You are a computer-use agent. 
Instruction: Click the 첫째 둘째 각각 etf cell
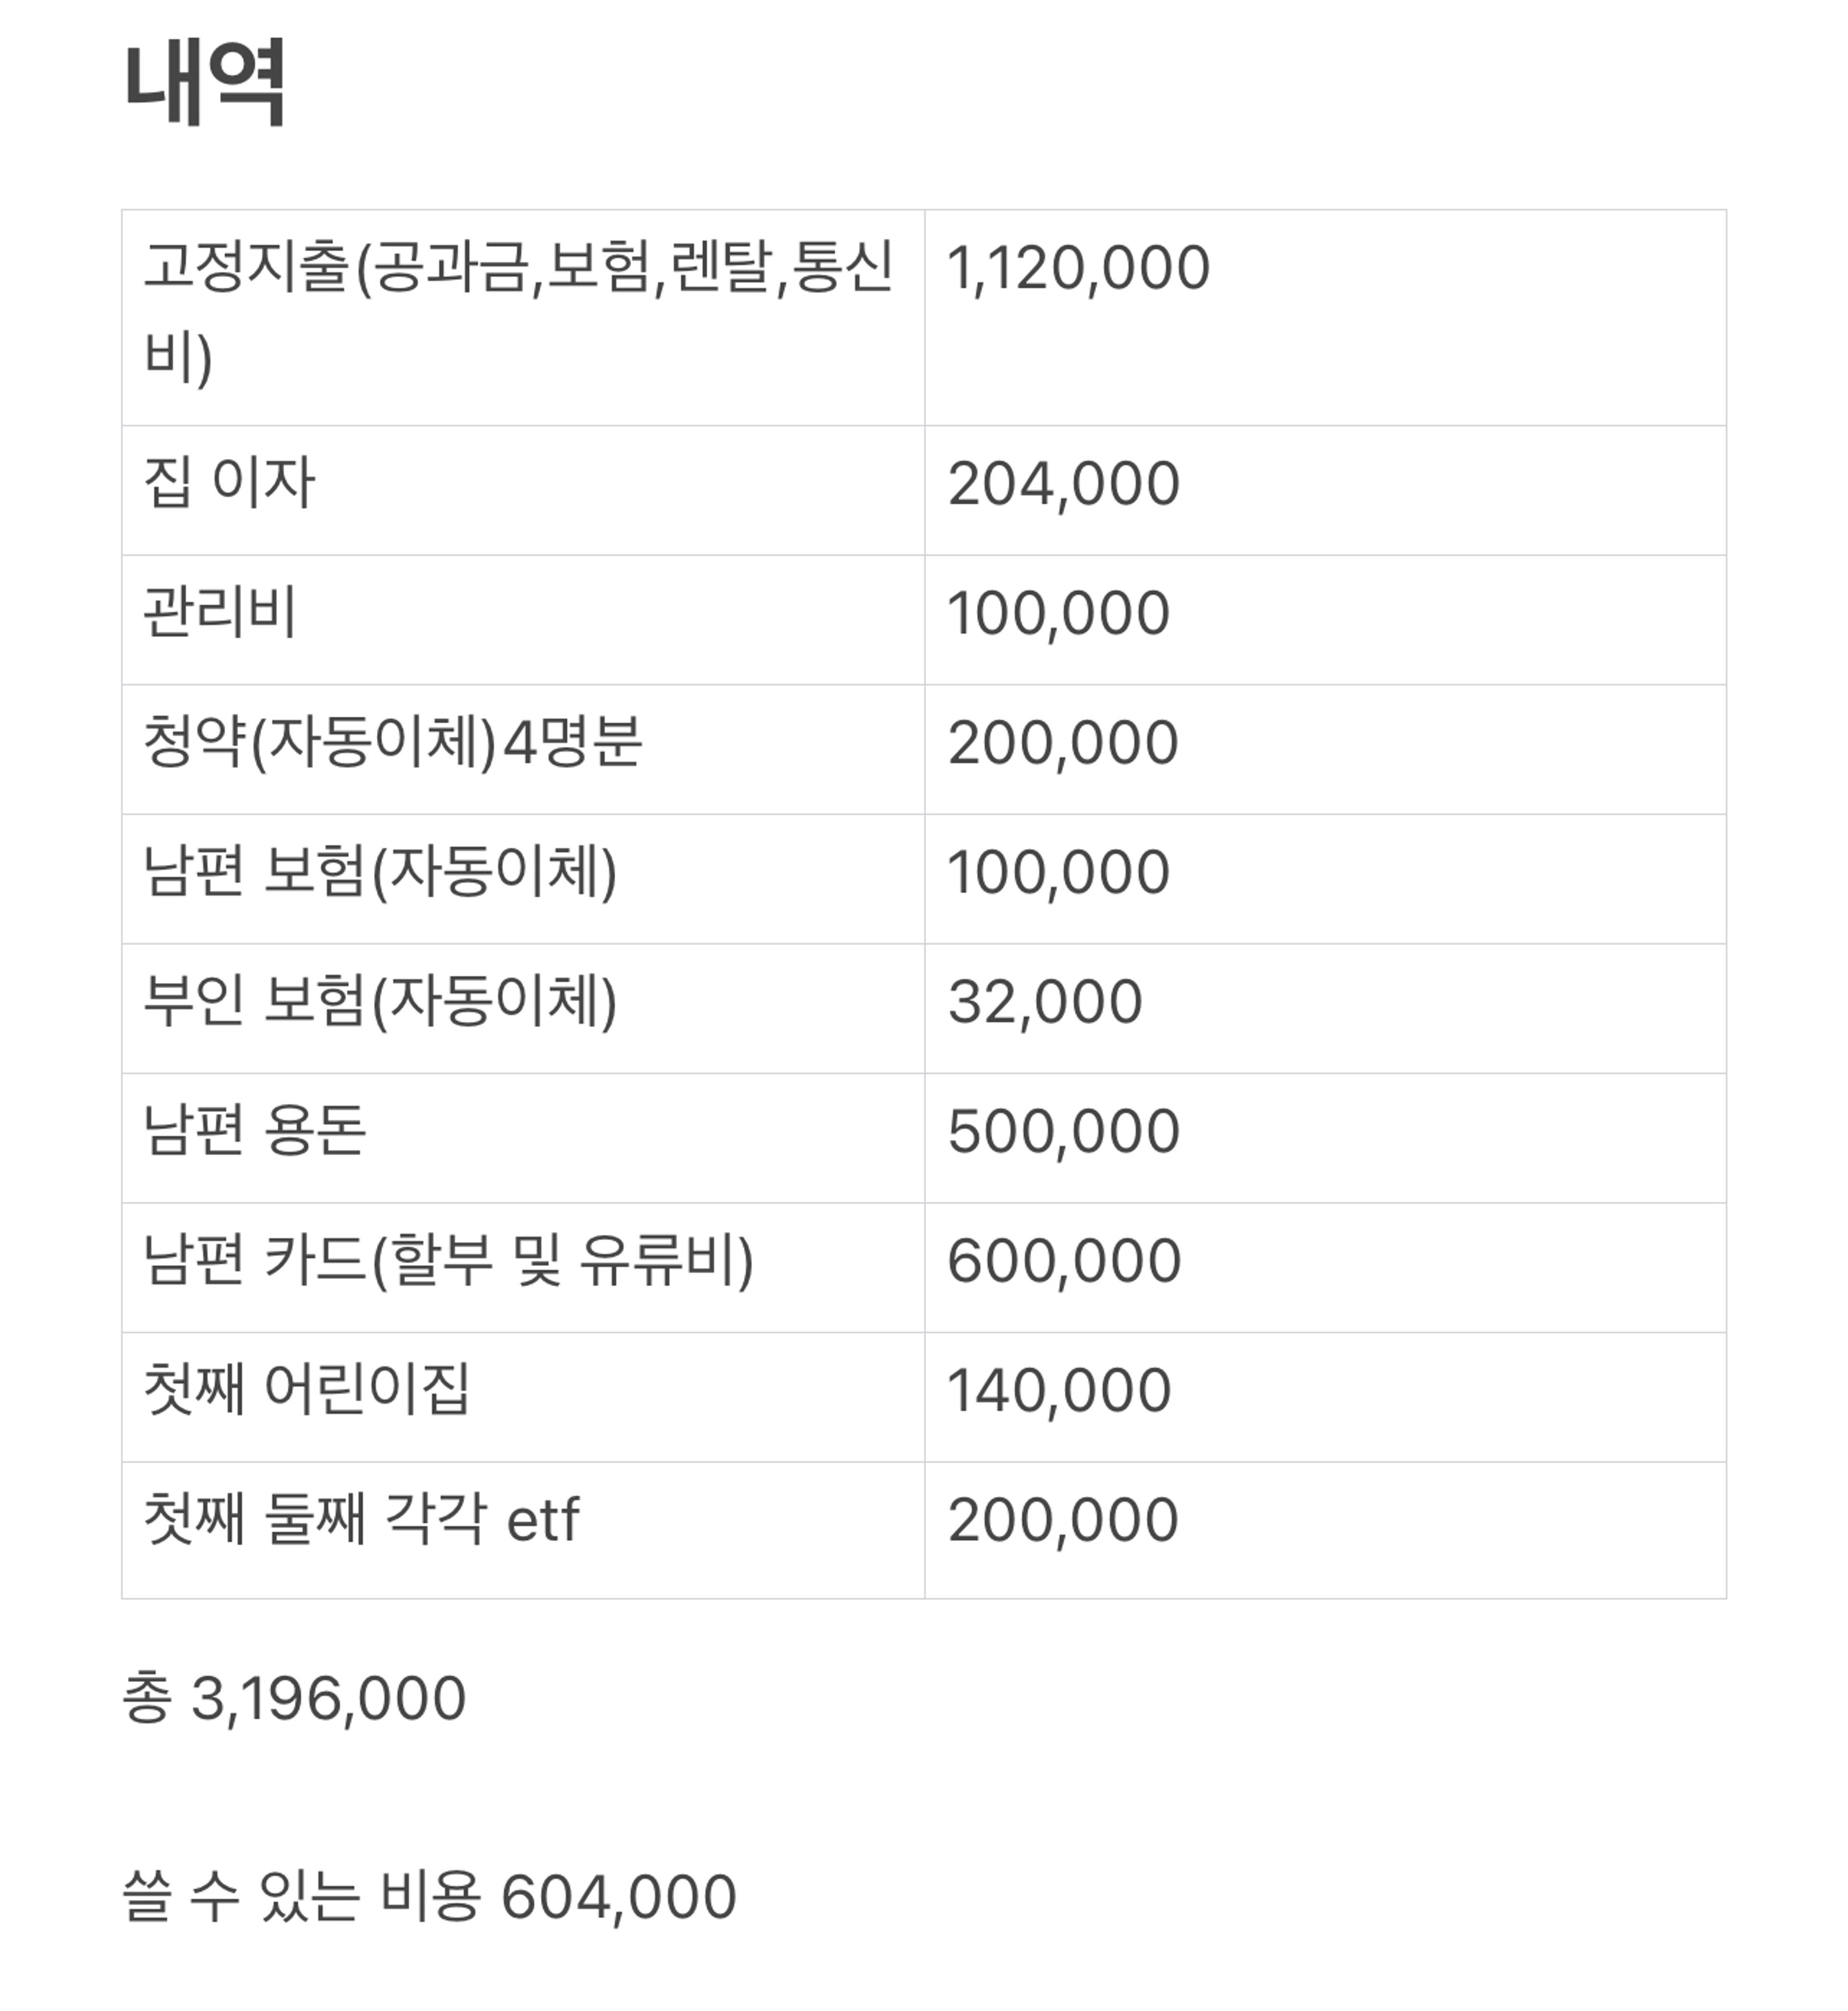(523, 1530)
